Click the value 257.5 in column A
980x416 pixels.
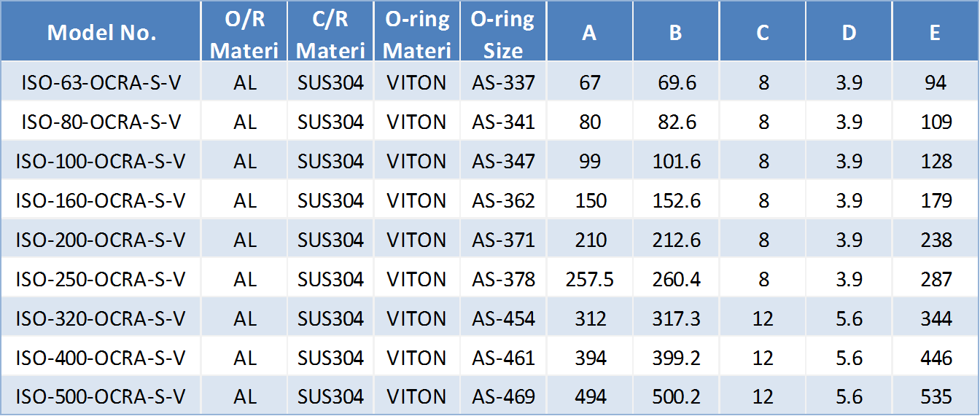pyautogui.click(x=589, y=278)
